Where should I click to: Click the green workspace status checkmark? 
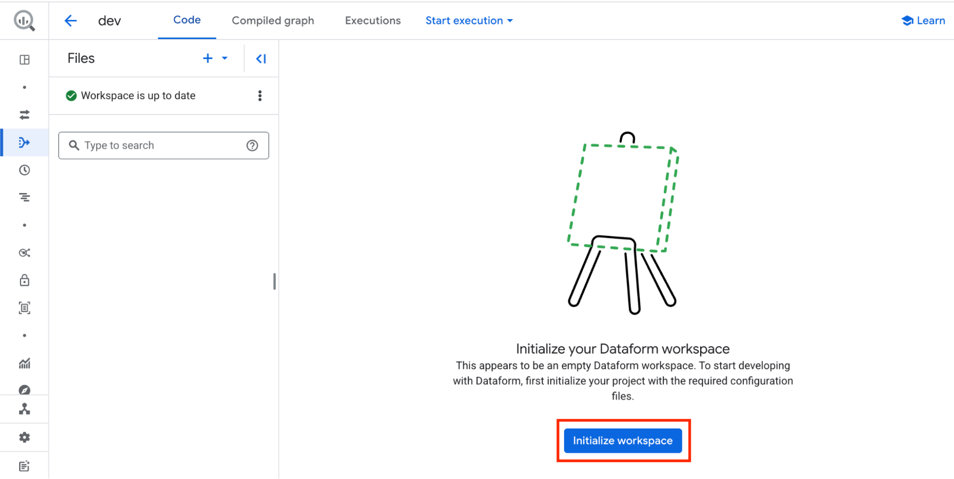(71, 96)
